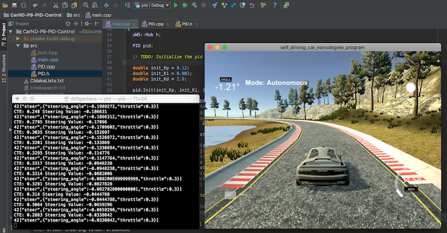Toggle the 1: Project tool window tab
447x233 pixels.
click(4, 34)
